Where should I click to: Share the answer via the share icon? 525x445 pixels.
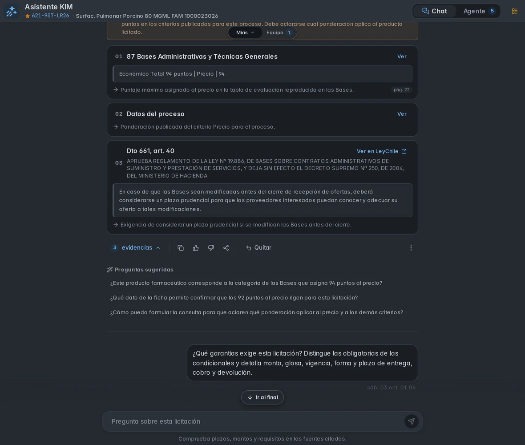[x=226, y=248]
